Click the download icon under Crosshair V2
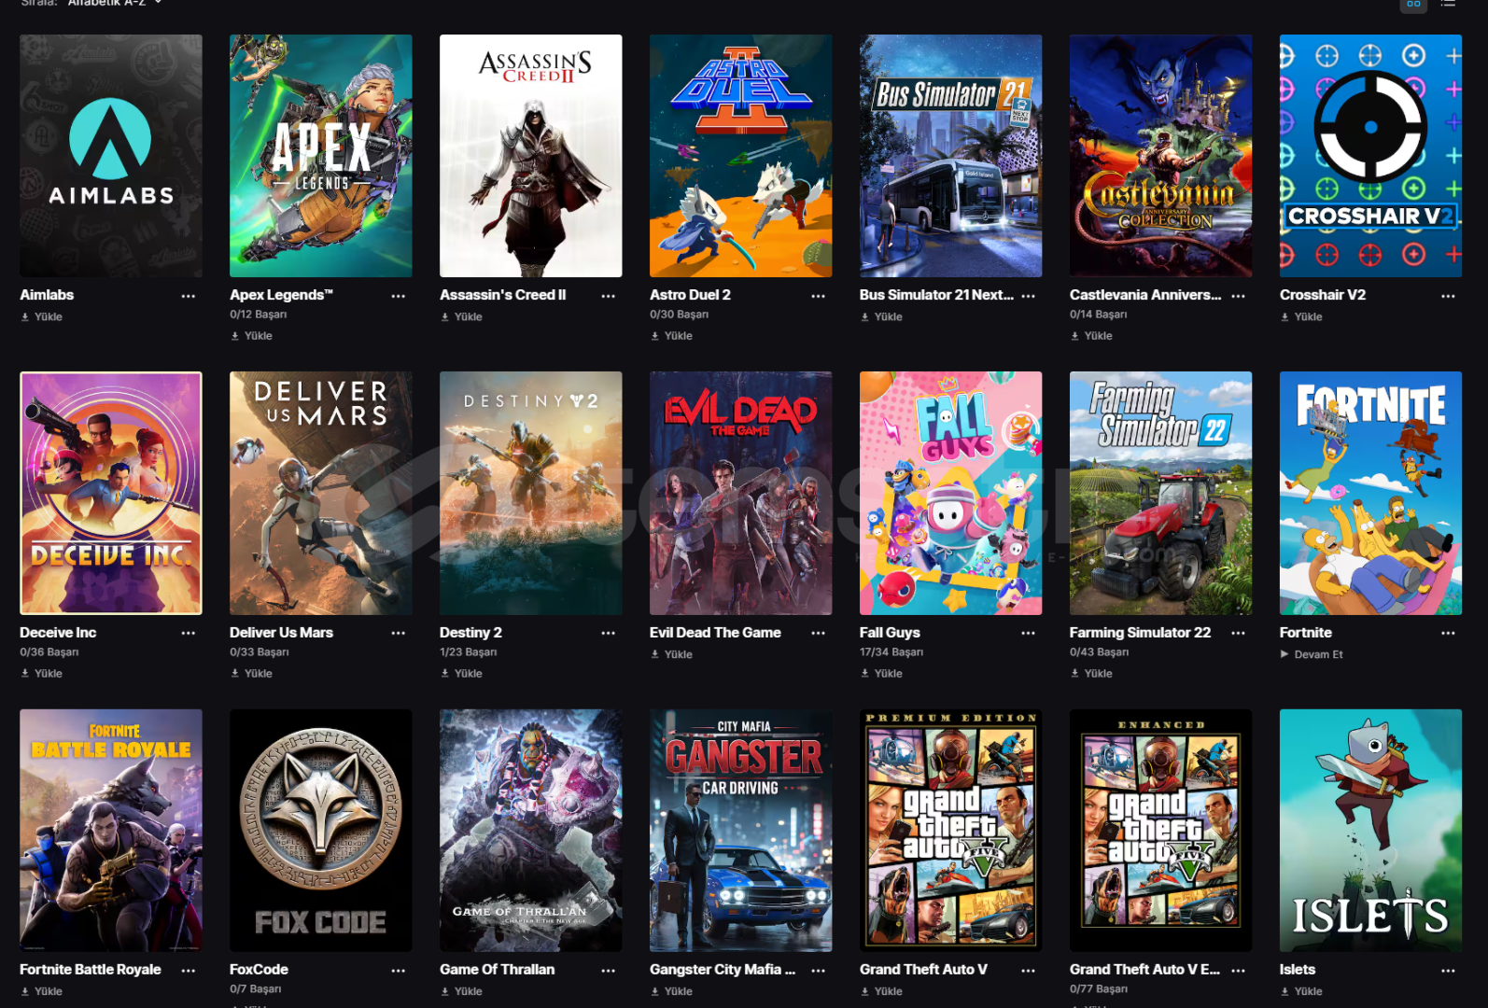Viewport: 1488px width, 1008px height. coord(1285,317)
